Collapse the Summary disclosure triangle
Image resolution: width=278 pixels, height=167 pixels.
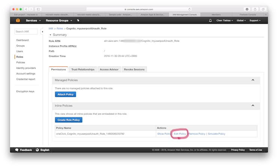pos(50,35)
